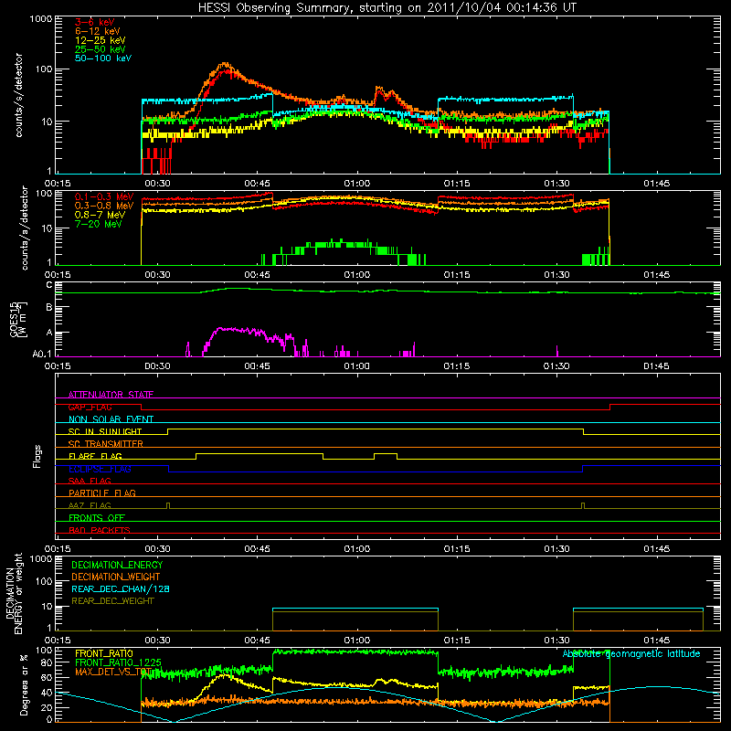Click the Absolute geomagnetic latitude label
Screen dimensions: 731x731
tap(631, 653)
